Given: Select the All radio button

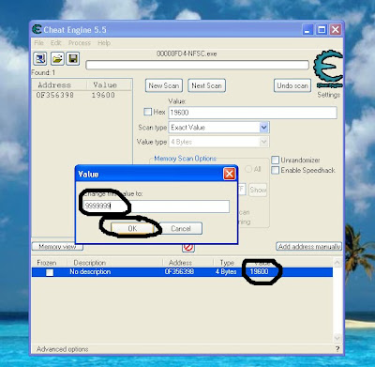Looking at the screenshot, I should click(x=248, y=169).
